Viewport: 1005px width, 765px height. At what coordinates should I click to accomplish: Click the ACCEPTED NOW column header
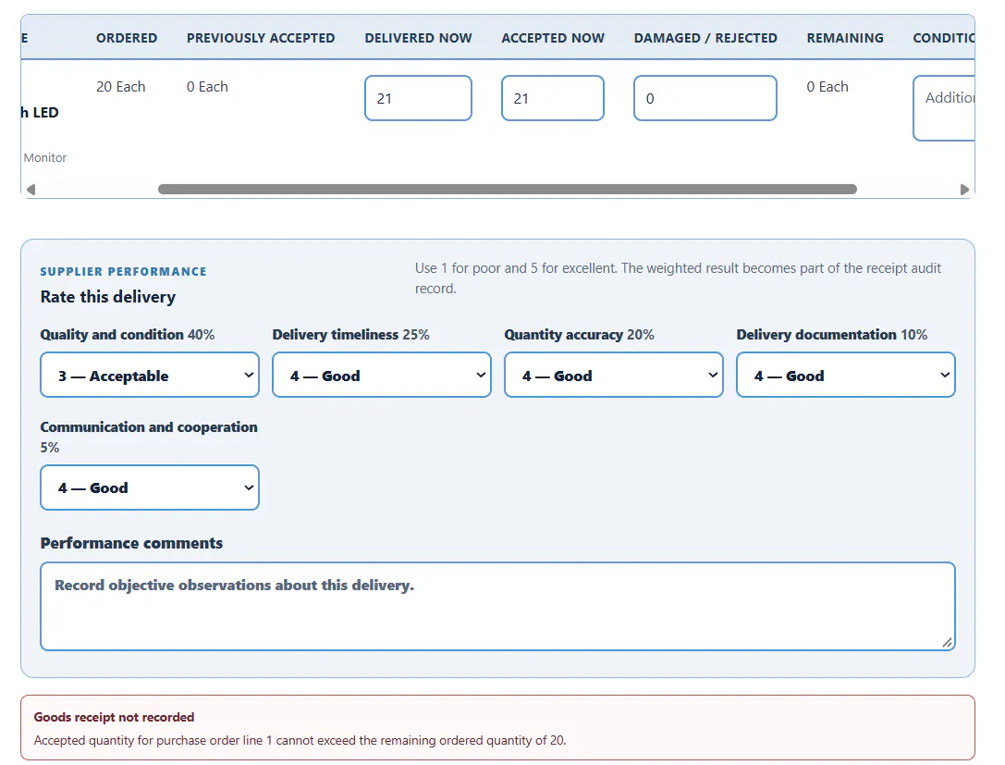(553, 38)
